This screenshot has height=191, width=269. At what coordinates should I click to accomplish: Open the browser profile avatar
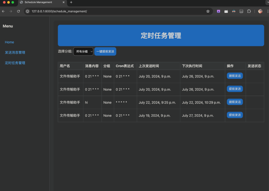tap(260, 11)
